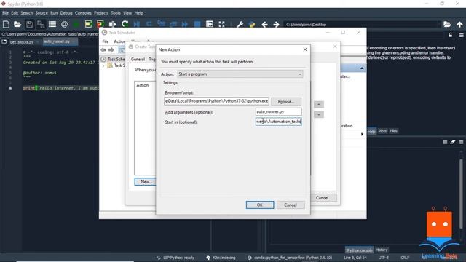
Task: Click the debug step over icon
Action: 149,24
